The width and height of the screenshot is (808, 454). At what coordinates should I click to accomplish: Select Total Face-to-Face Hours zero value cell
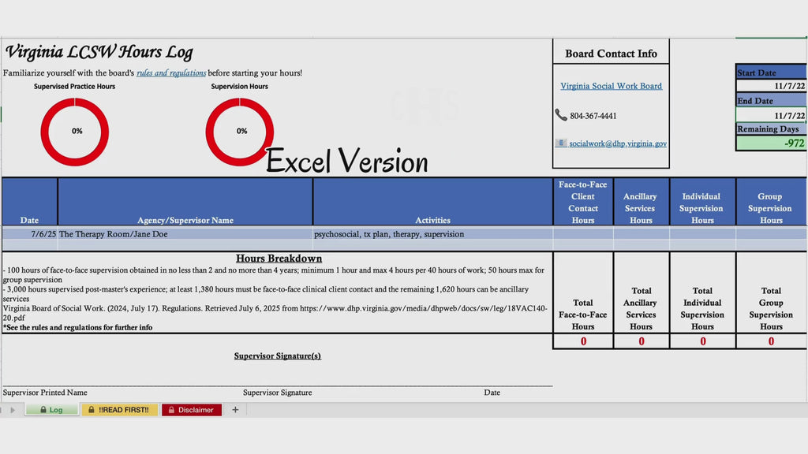[583, 341]
